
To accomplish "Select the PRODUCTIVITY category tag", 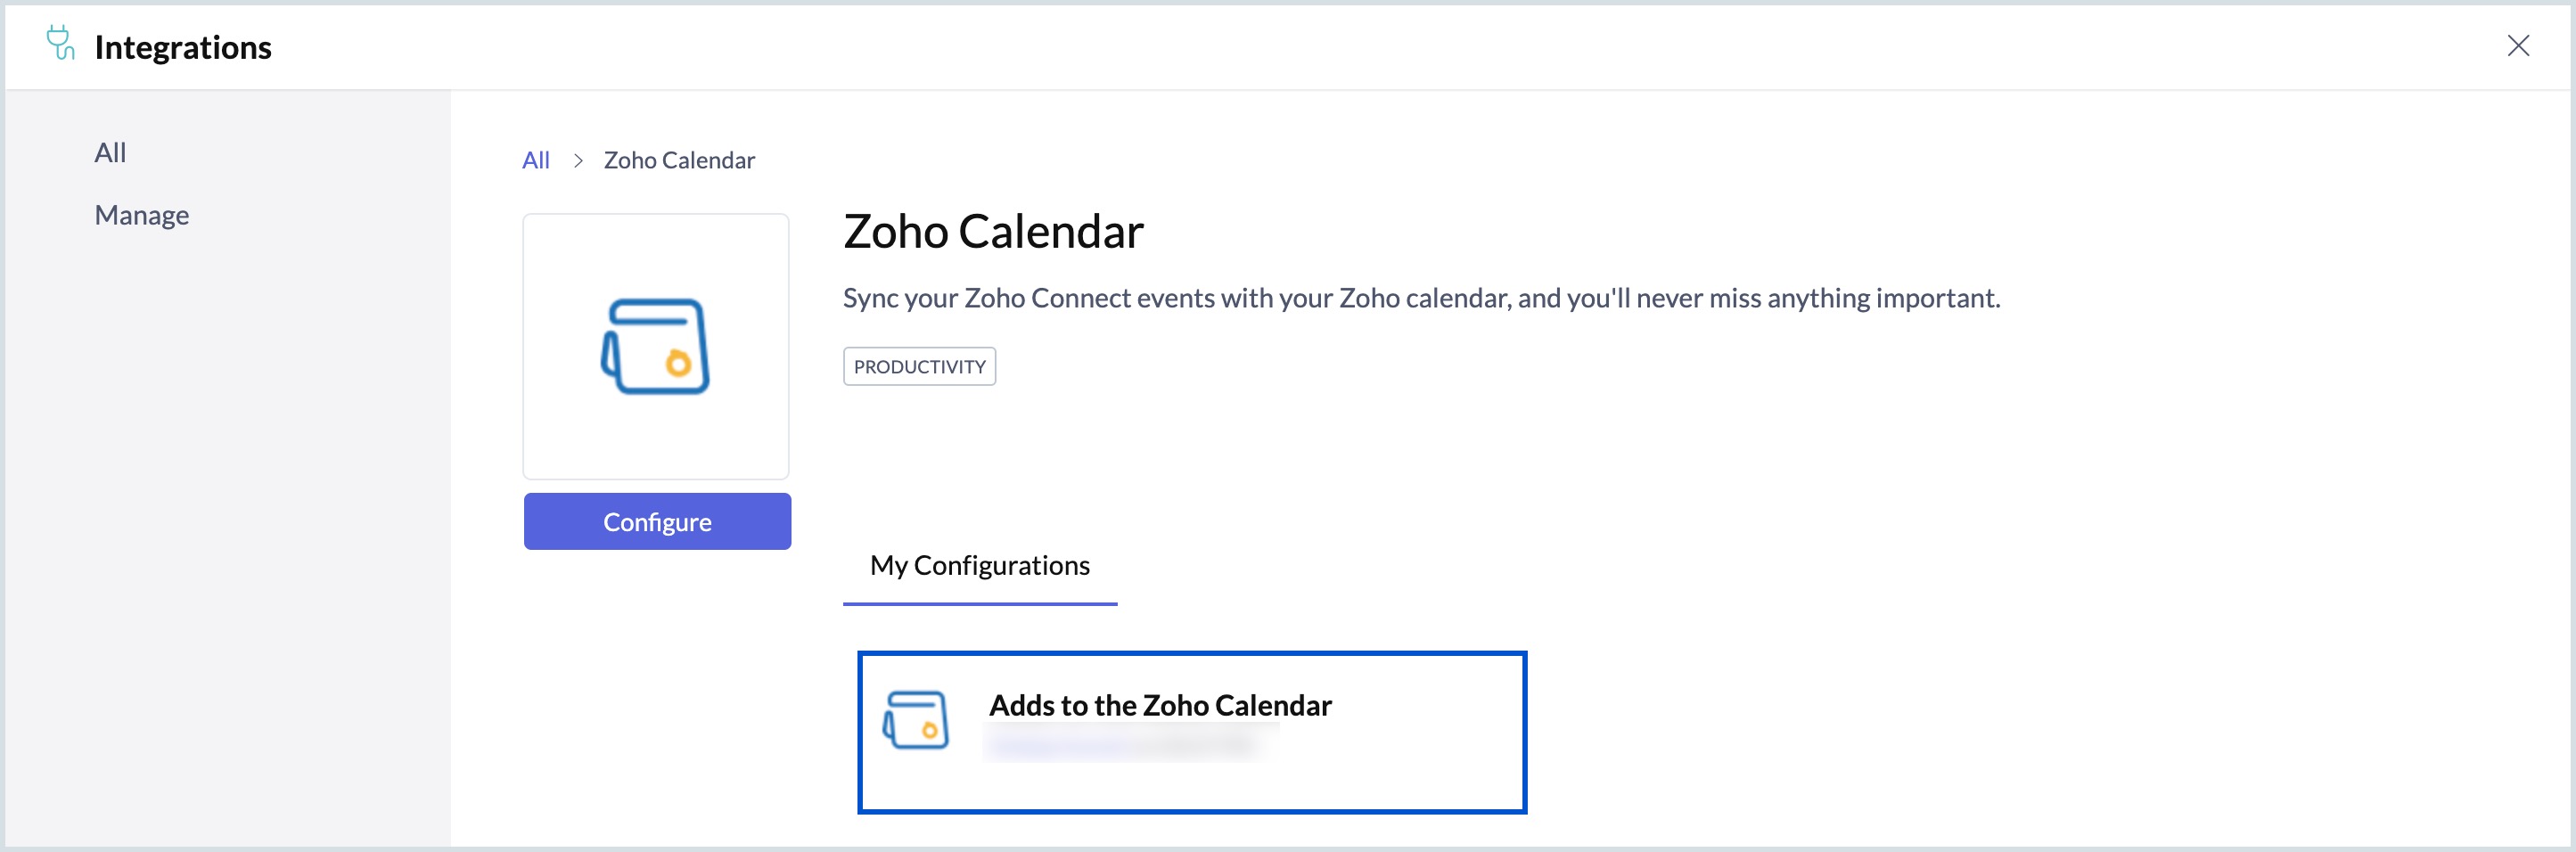I will point(919,367).
